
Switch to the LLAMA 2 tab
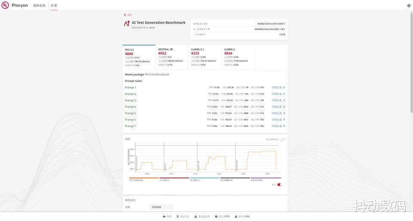(238, 57)
